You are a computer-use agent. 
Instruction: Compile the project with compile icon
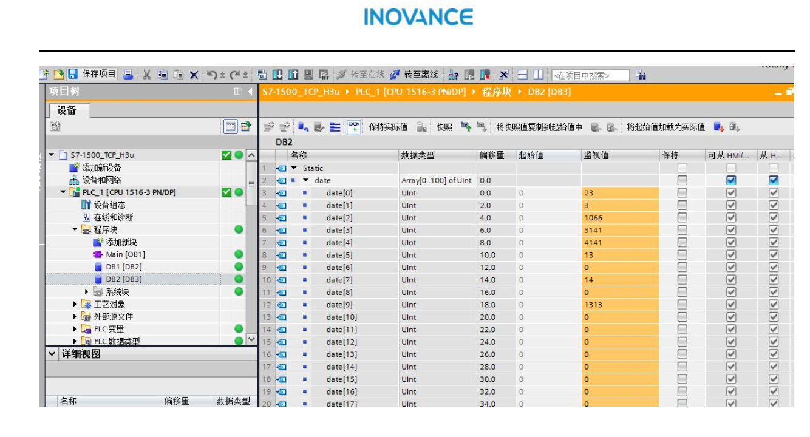click(262, 75)
